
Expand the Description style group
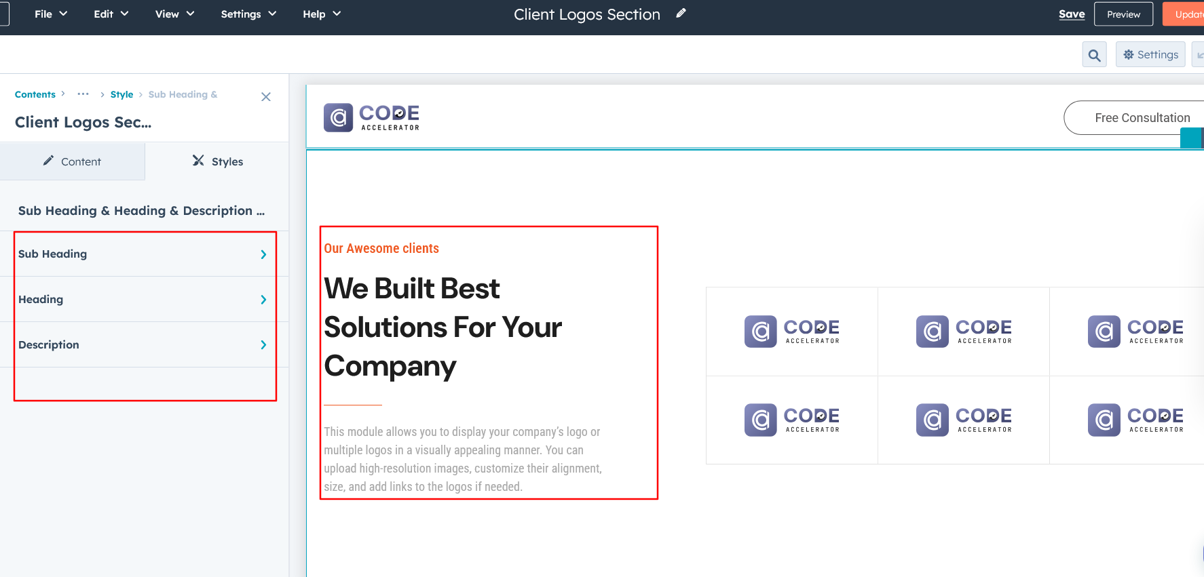click(x=144, y=345)
